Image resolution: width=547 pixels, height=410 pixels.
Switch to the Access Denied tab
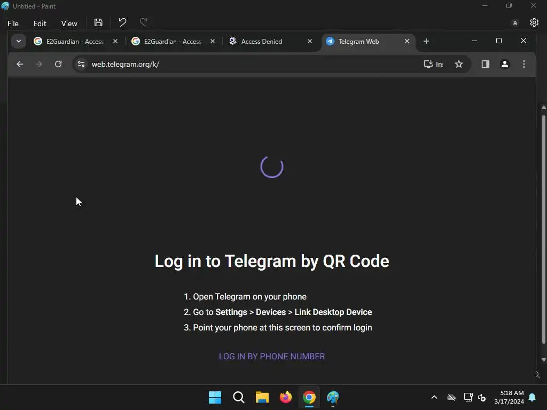click(262, 42)
